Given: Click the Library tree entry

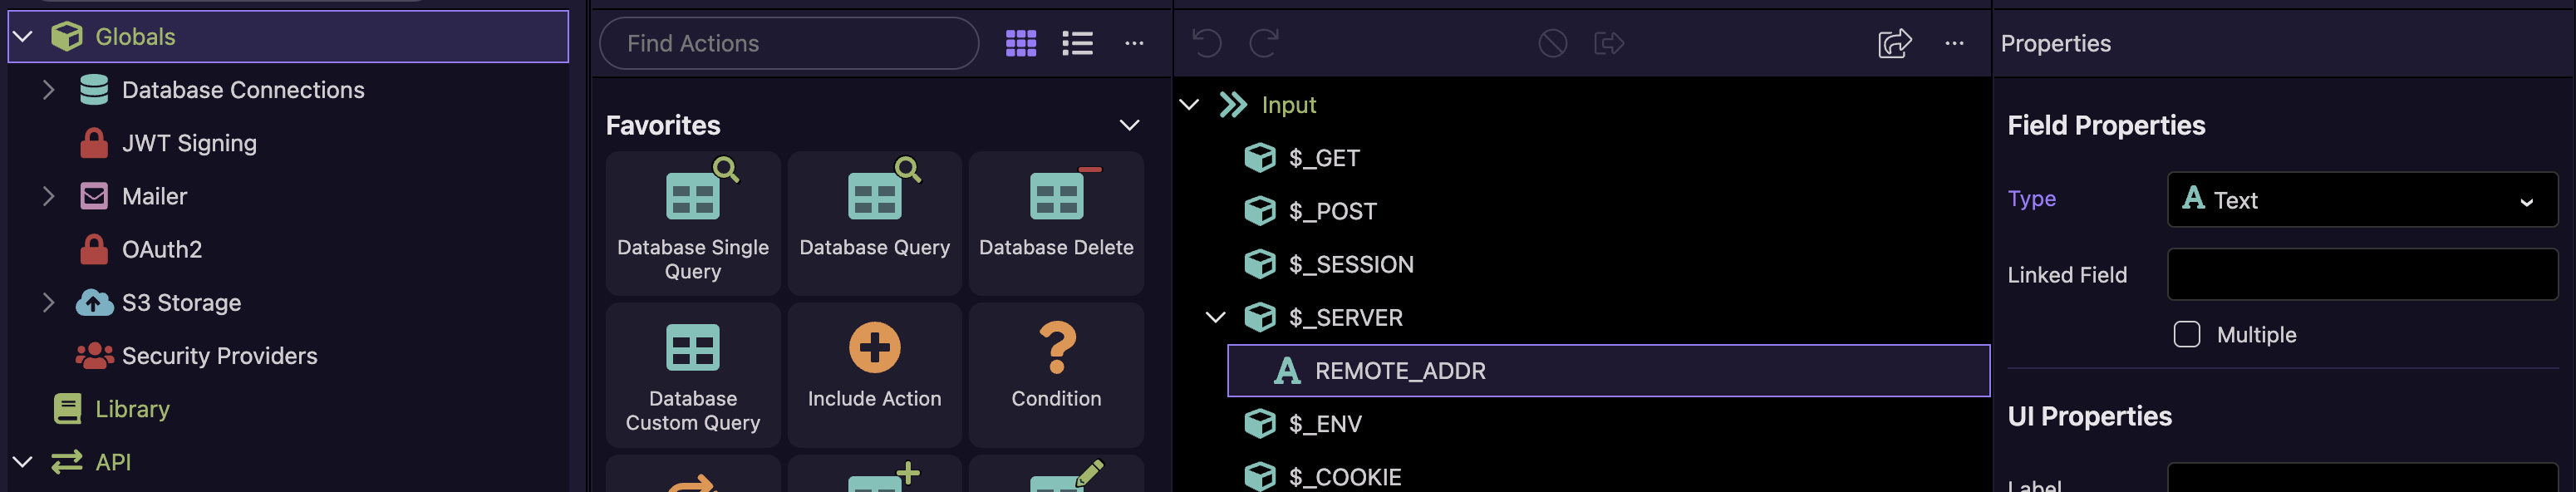Looking at the screenshot, I should [132, 409].
